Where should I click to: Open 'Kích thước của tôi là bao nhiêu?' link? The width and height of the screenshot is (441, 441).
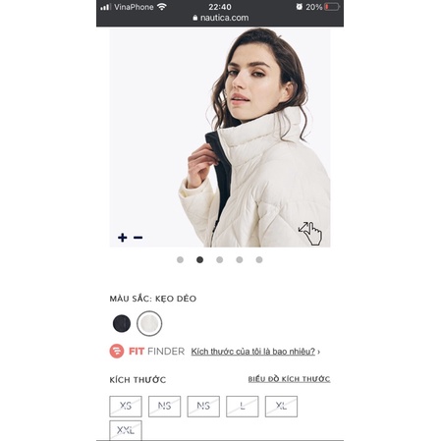[x=253, y=352]
